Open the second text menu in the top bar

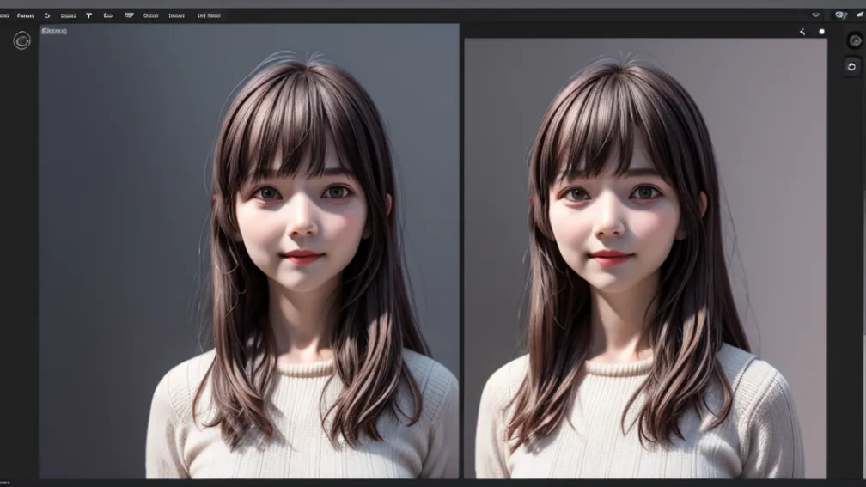point(26,15)
